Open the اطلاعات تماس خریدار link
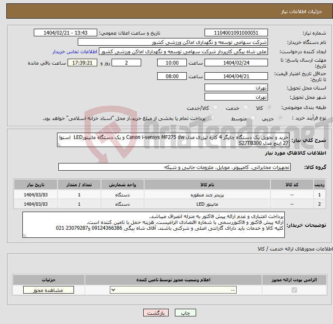Viewport: 333px width, 324px height. click(75, 52)
